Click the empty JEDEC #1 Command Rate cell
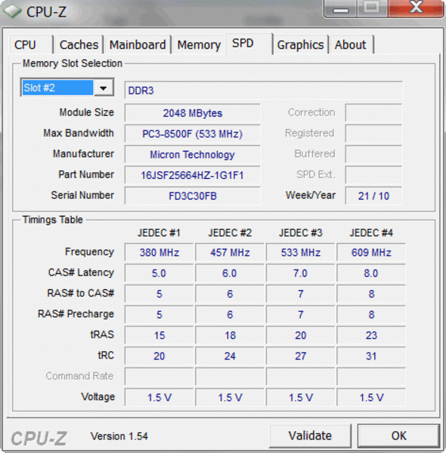Viewport: 446px width, 453px height. tap(159, 377)
